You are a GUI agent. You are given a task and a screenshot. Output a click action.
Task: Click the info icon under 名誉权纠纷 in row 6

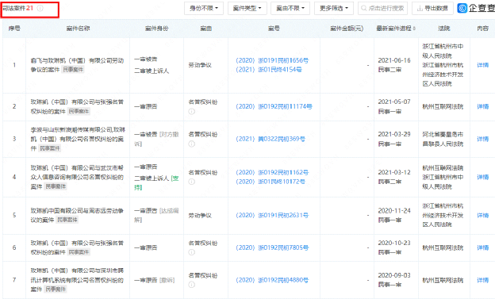tap(192, 252)
